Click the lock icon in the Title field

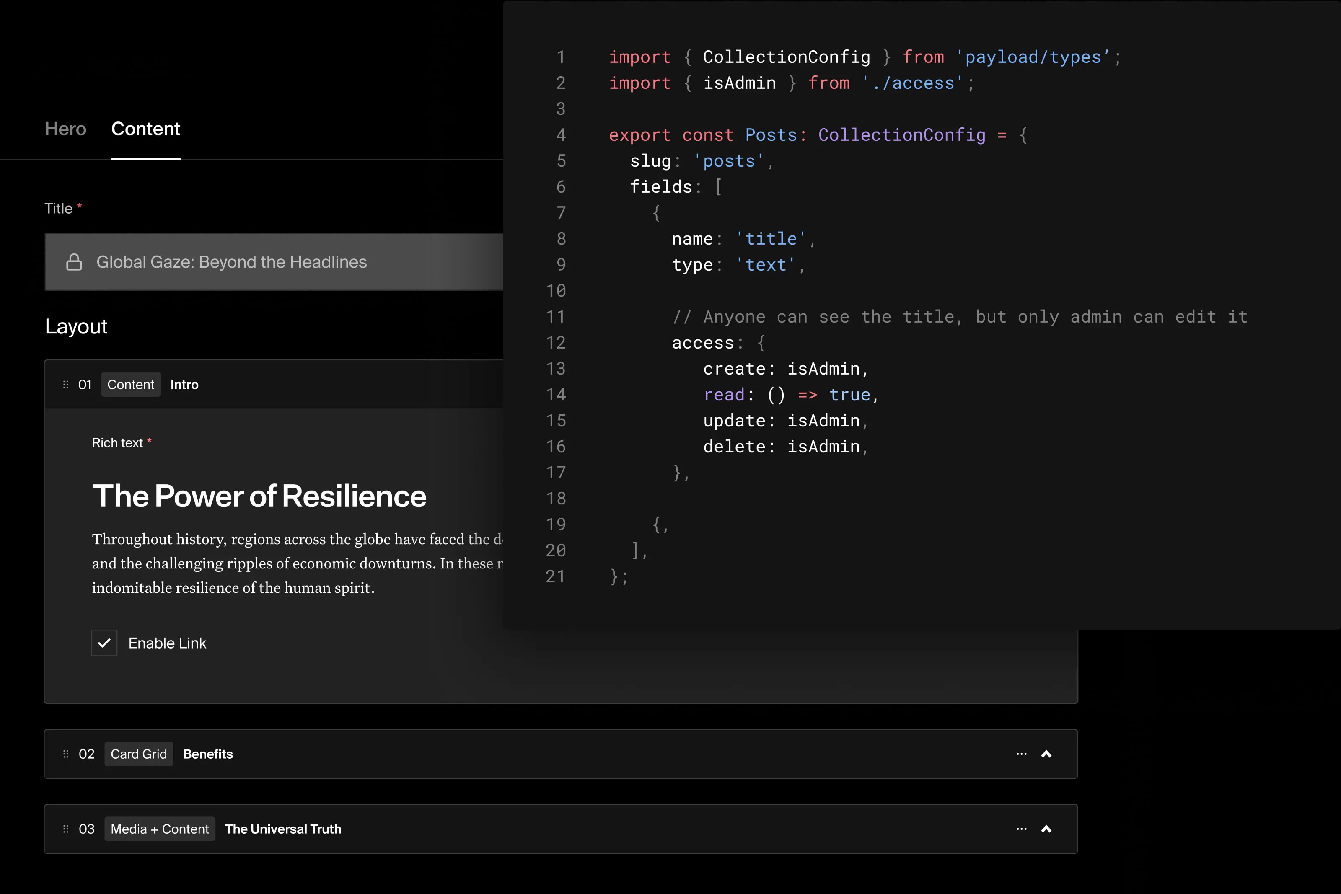pyautogui.click(x=75, y=262)
